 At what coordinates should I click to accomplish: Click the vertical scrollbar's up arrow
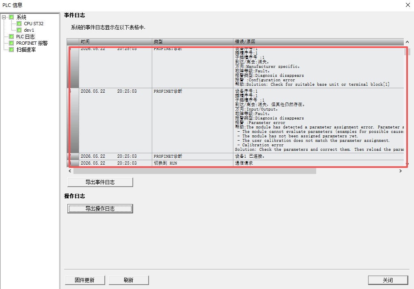[407, 42]
